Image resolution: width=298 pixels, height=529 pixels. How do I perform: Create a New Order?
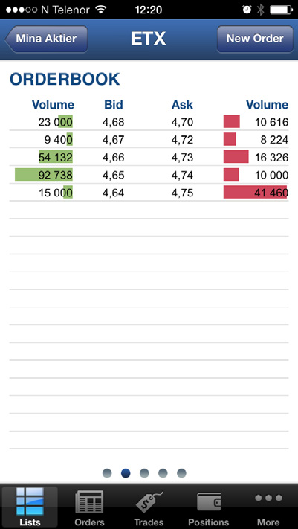click(255, 39)
